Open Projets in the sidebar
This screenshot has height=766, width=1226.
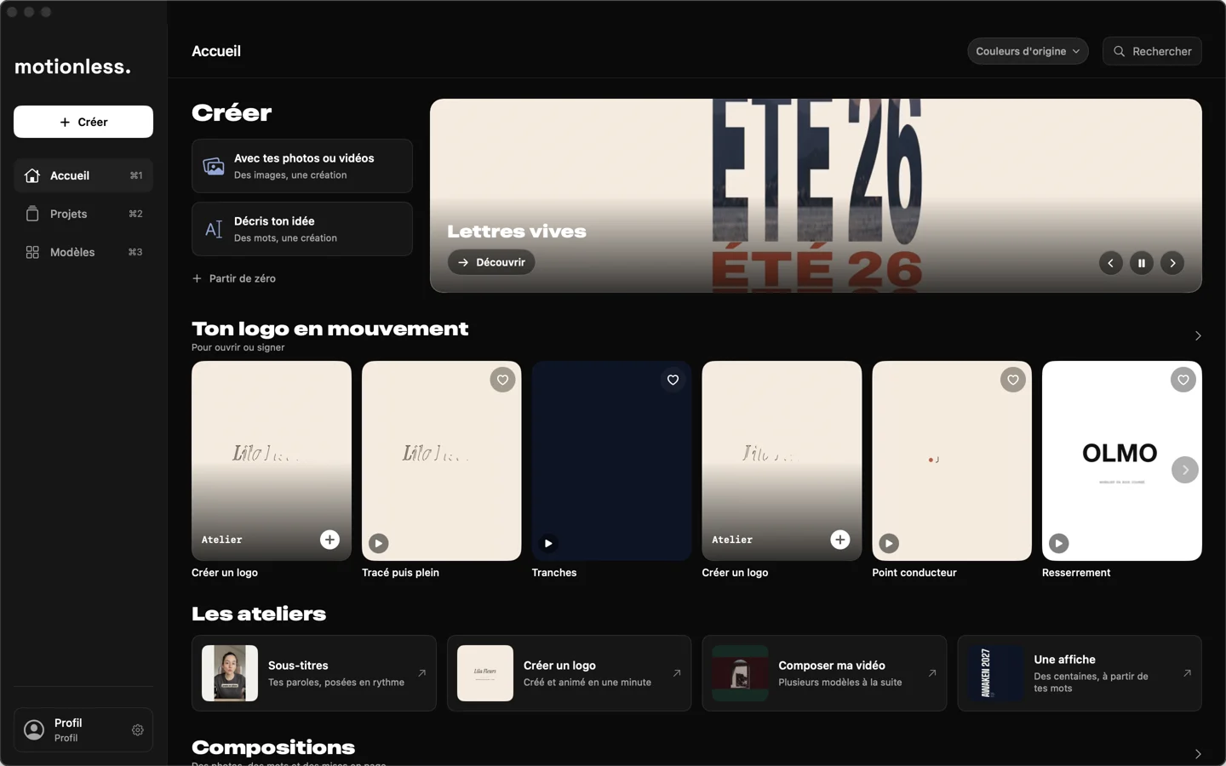(x=83, y=214)
